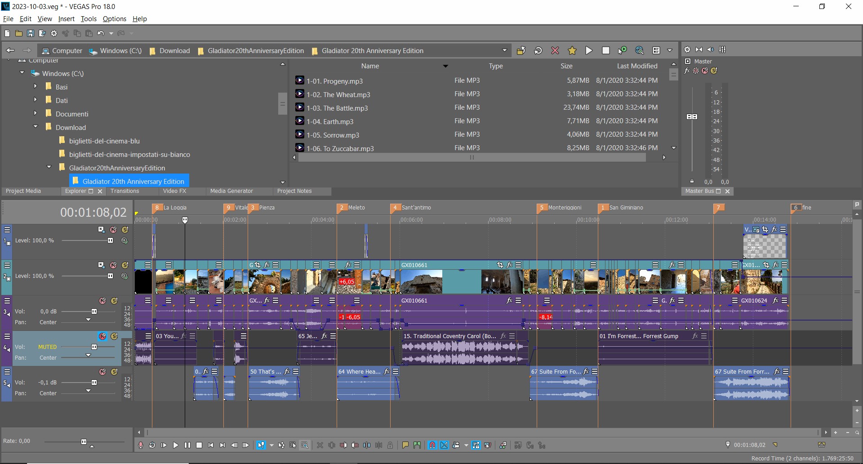Select the biglietti-del-cinema-blu folder
The width and height of the screenshot is (863, 464).
click(x=104, y=141)
